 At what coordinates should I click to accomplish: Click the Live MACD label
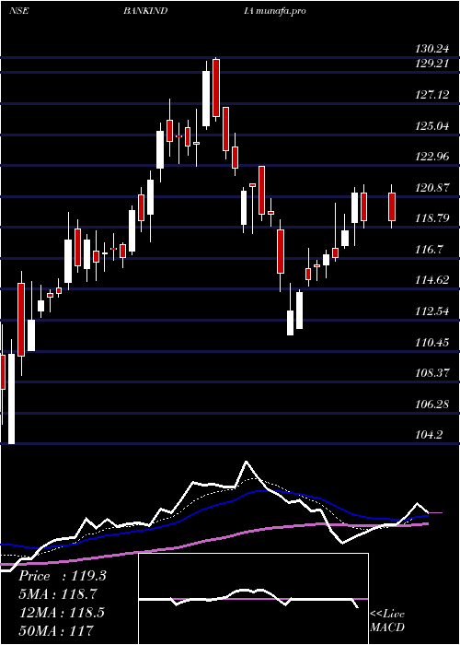pyautogui.click(x=387, y=621)
